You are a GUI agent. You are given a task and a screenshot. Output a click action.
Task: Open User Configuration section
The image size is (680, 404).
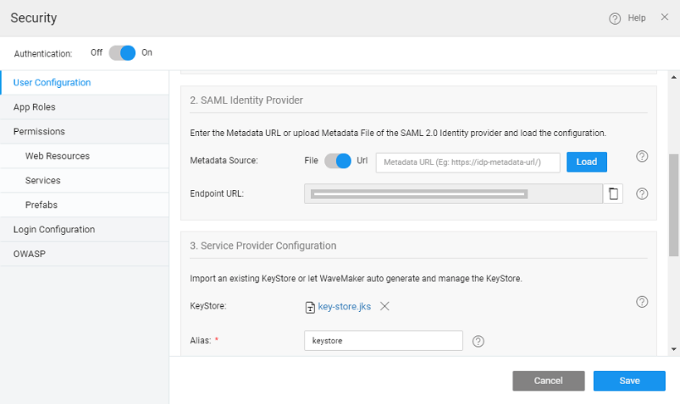[52, 83]
